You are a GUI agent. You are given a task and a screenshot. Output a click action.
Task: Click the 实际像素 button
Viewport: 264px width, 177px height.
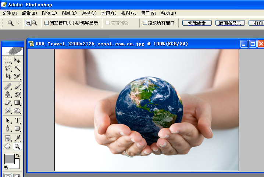click(x=197, y=23)
